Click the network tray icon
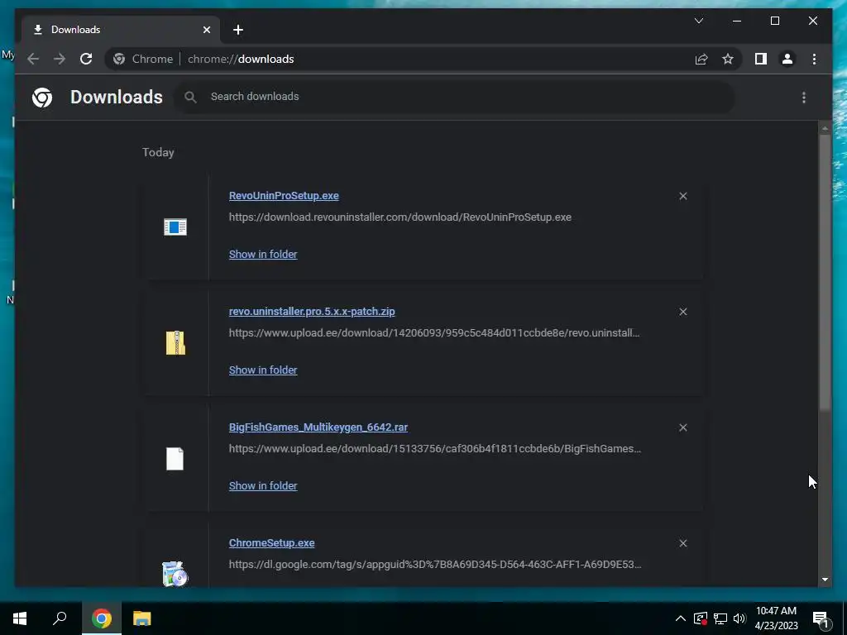The image size is (847, 635). (x=720, y=618)
